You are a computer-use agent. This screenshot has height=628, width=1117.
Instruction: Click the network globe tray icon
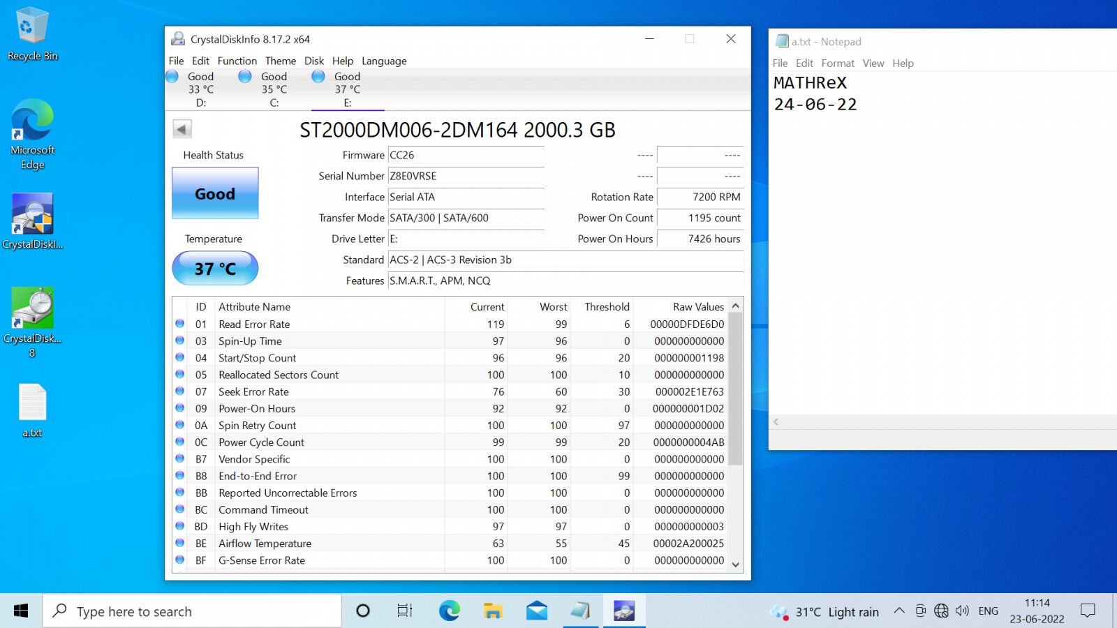tap(941, 611)
